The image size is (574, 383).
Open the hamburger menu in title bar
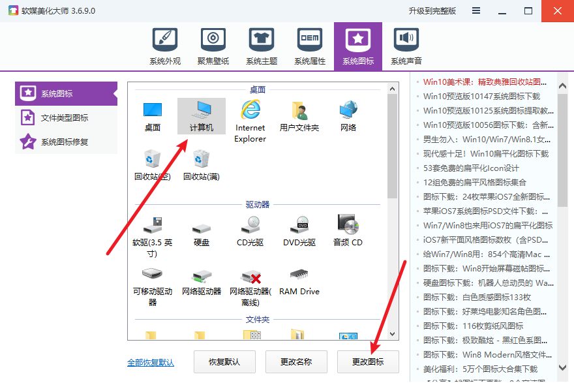pos(477,11)
